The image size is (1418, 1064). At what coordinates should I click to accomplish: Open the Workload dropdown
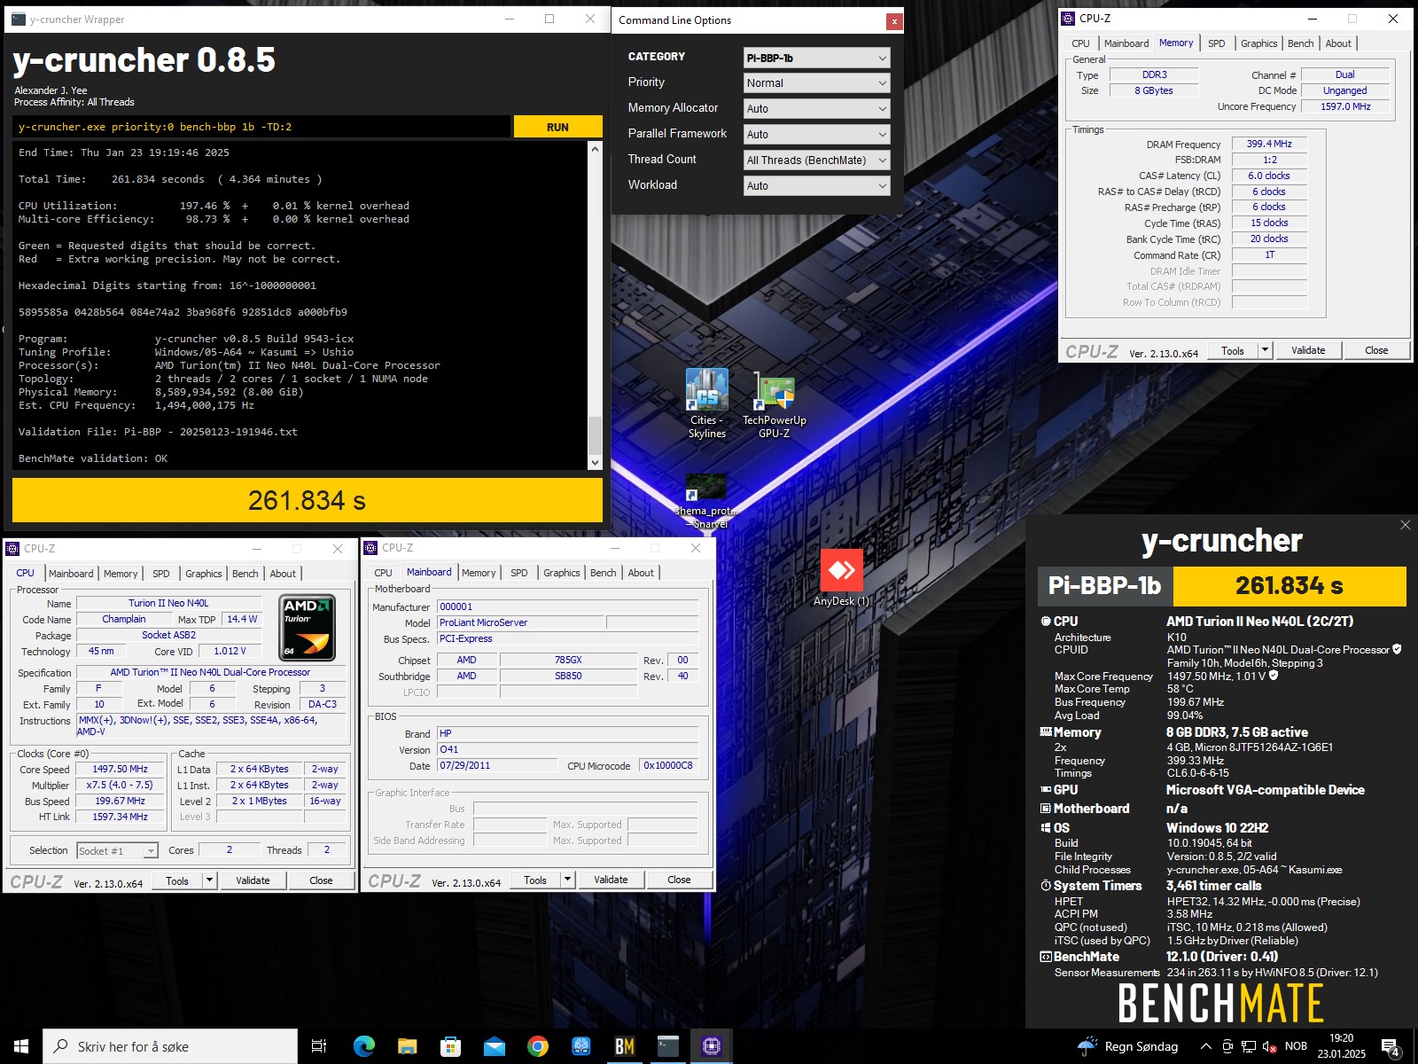[x=816, y=185]
